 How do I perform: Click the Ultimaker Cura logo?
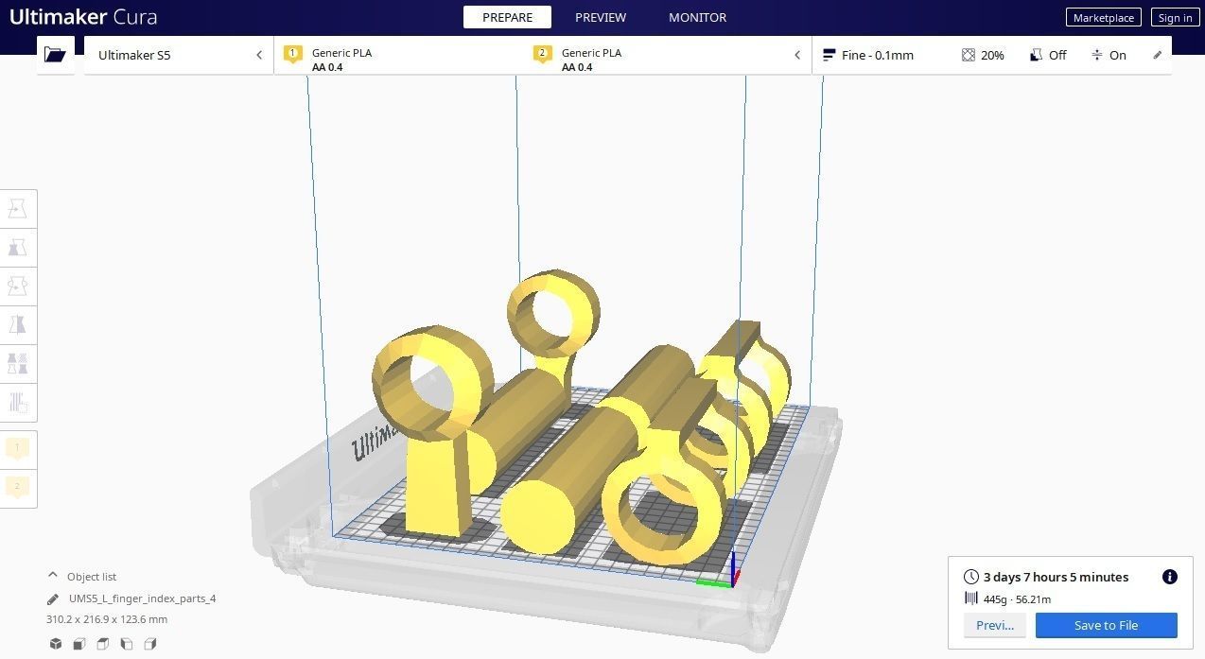83,17
